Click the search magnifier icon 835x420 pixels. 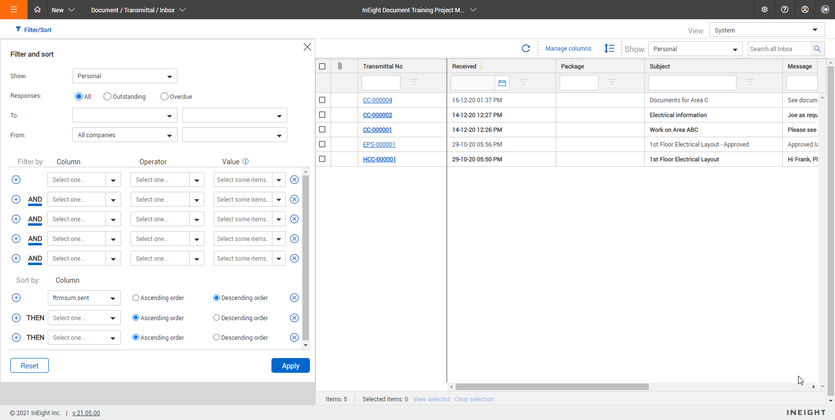point(817,49)
